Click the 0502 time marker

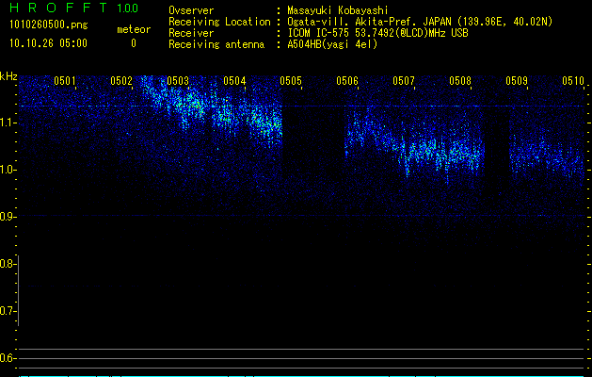(121, 81)
